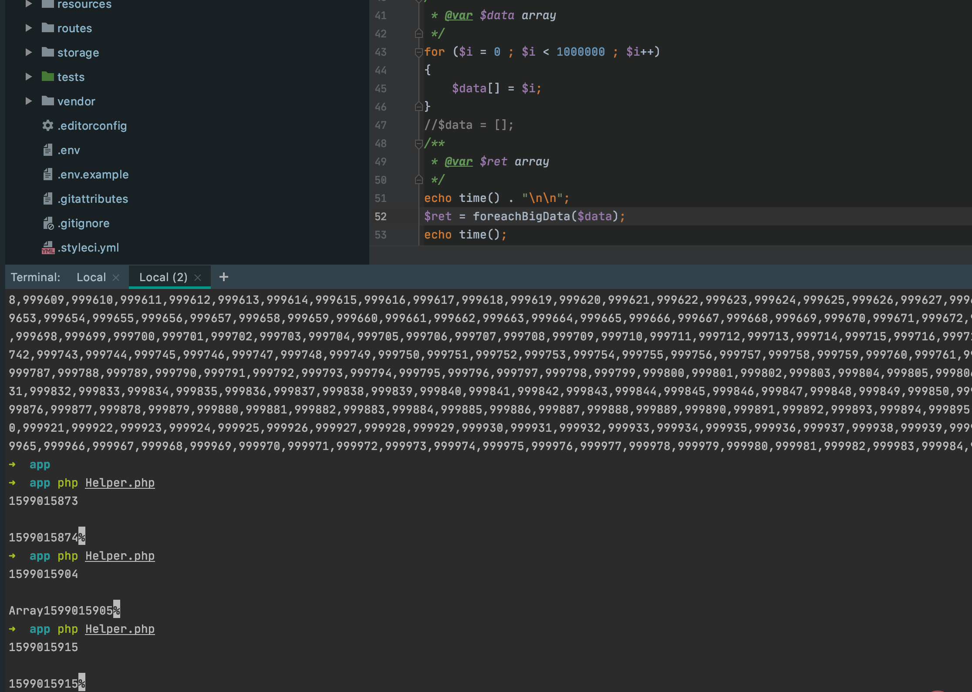Click the Array1599015905 terminal output

tap(61, 611)
